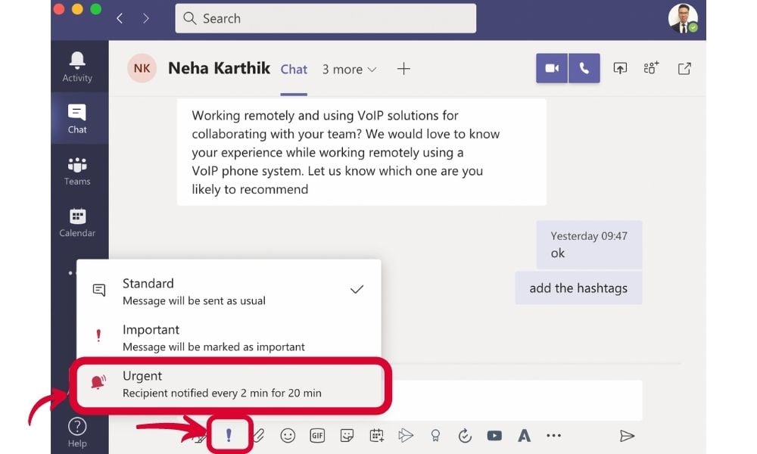Open the YouTube integration
The height and width of the screenshot is (454, 757).
tap(494, 435)
